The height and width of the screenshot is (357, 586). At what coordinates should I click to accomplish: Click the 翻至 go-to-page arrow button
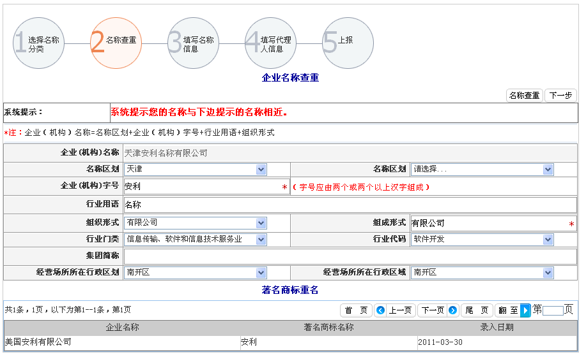click(525, 310)
